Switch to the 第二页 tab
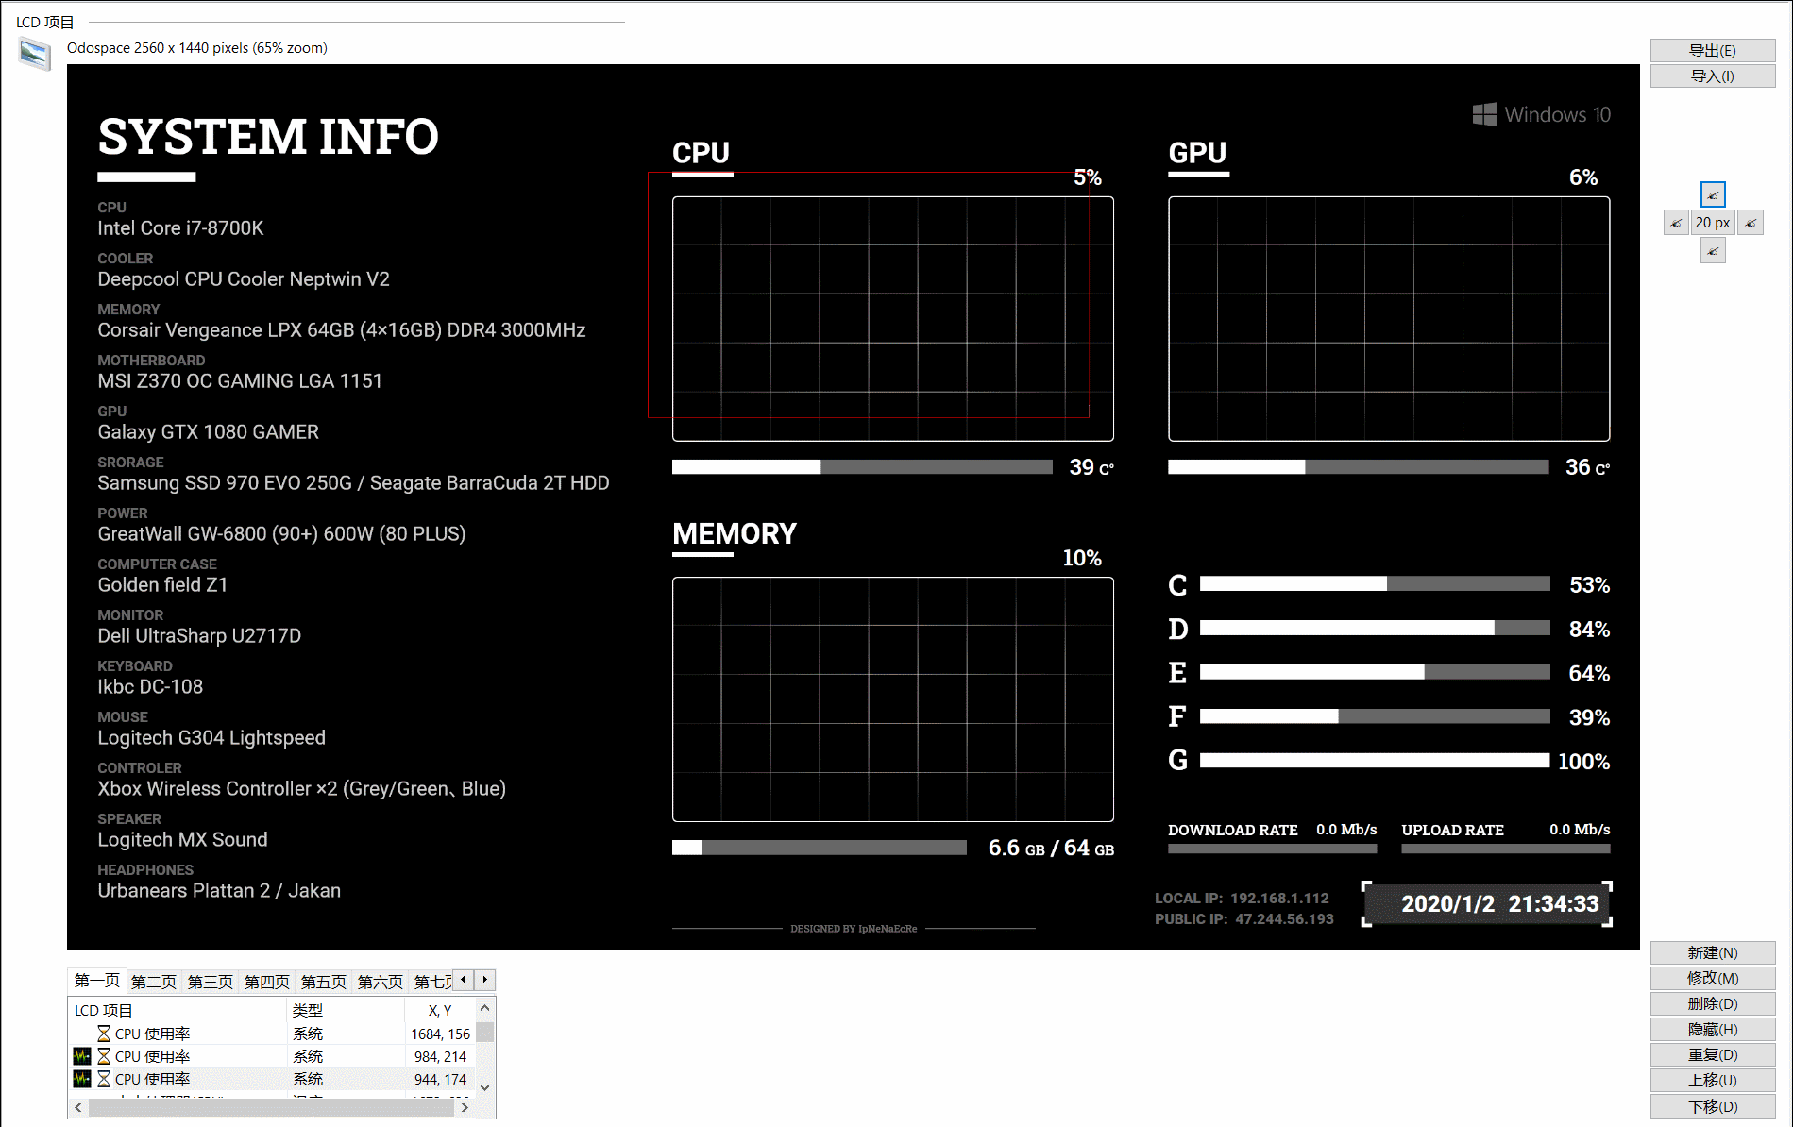 (x=154, y=982)
